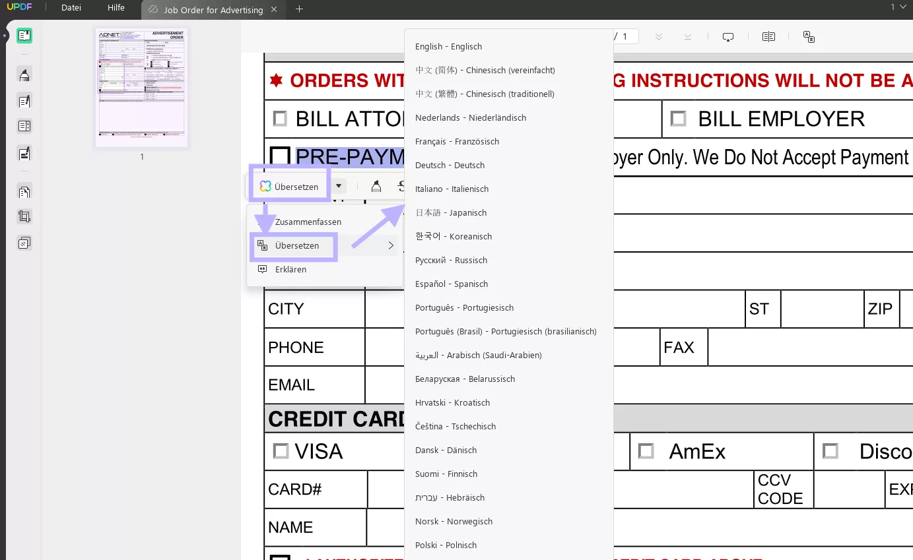The image size is (913, 560).
Task: Translate to Nederlands - Niederländisch
Action: pyautogui.click(x=471, y=118)
